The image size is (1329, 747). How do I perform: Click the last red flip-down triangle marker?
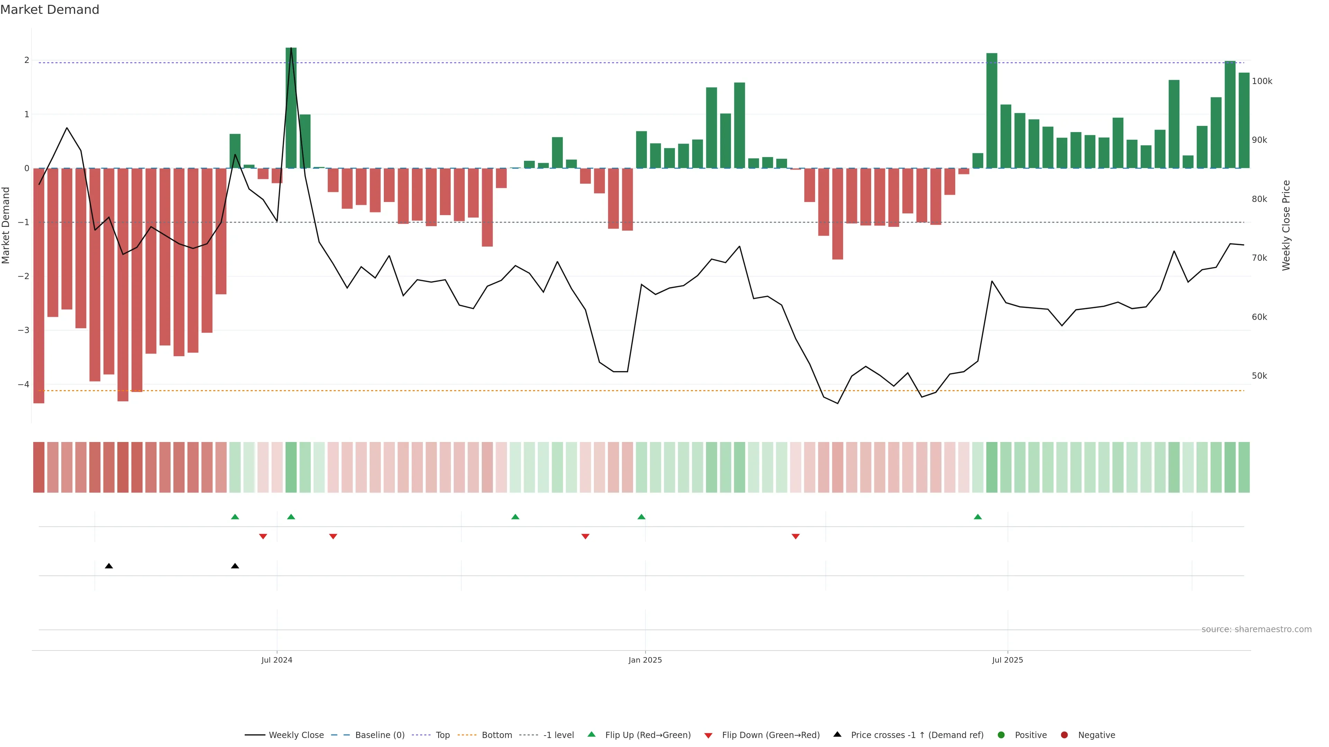click(x=796, y=537)
